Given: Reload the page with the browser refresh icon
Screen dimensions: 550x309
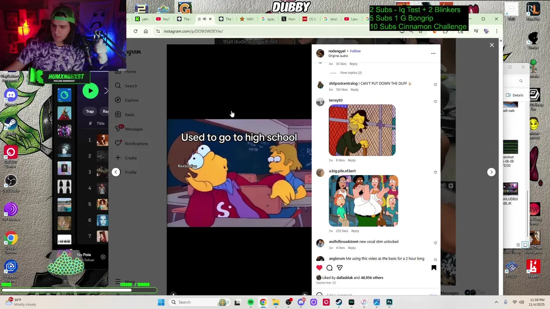Looking at the screenshot, I should (x=135, y=31).
